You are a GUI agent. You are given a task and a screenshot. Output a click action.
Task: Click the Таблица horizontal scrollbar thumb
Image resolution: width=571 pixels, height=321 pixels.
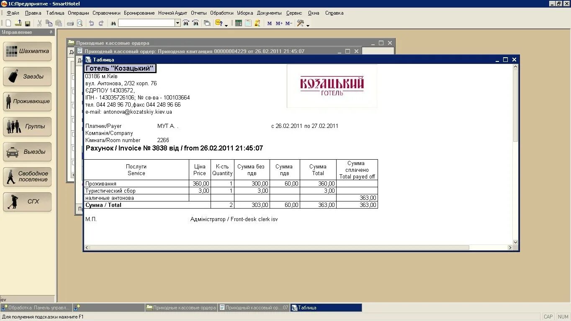tap(280, 248)
